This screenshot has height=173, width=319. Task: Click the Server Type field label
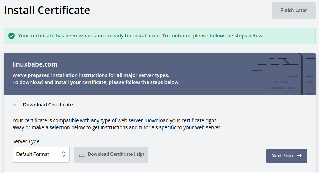(26, 141)
